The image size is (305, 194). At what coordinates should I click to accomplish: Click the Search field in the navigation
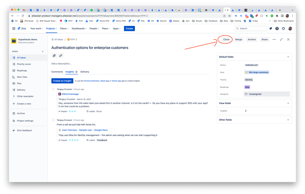pyautogui.click(x=251, y=28)
